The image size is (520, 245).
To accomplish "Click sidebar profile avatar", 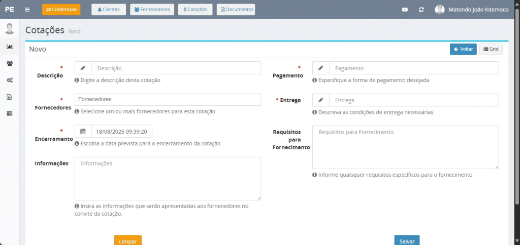I will (x=10, y=29).
